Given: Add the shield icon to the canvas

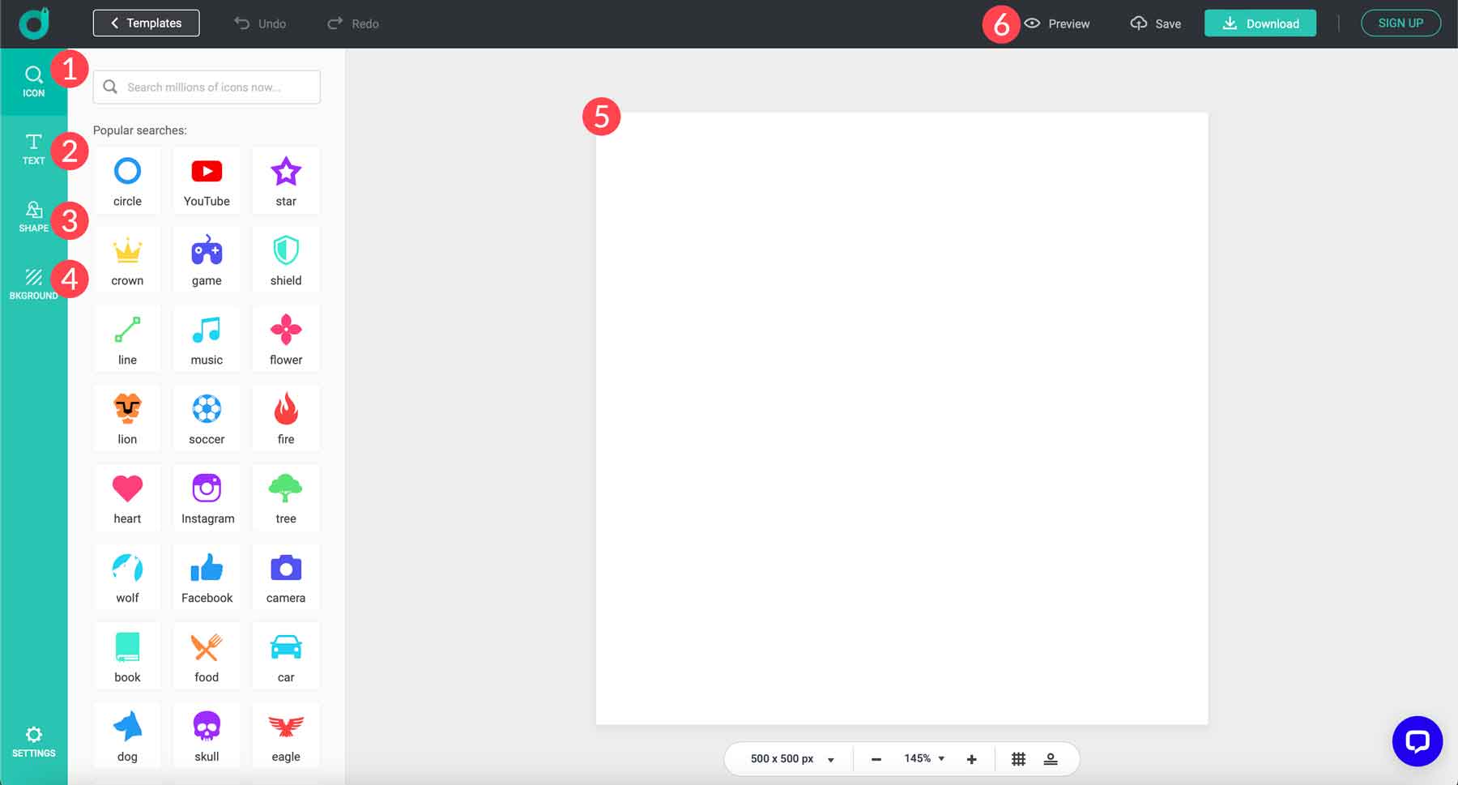Looking at the screenshot, I should (x=285, y=258).
